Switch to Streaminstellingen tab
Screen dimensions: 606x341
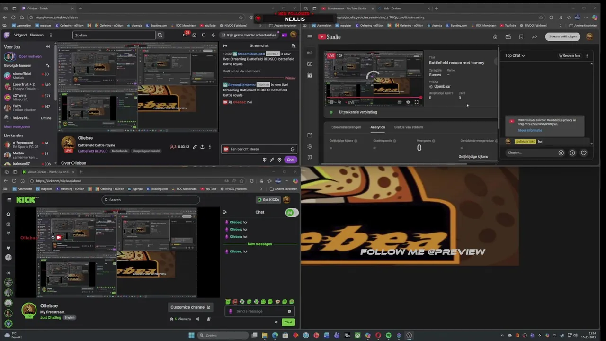[x=346, y=127]
